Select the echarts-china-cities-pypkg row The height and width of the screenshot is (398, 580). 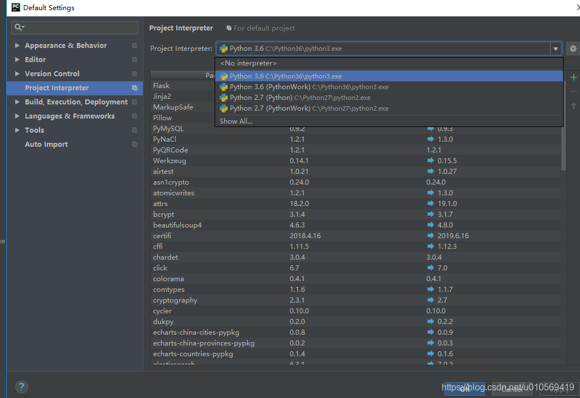356,332
